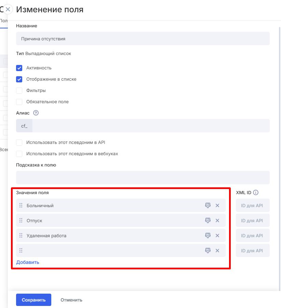Image resolution: width=281 pixels, height=308 pixels.
Task: Click the paint icon for Больничный value
Action: tap(208, 205)
